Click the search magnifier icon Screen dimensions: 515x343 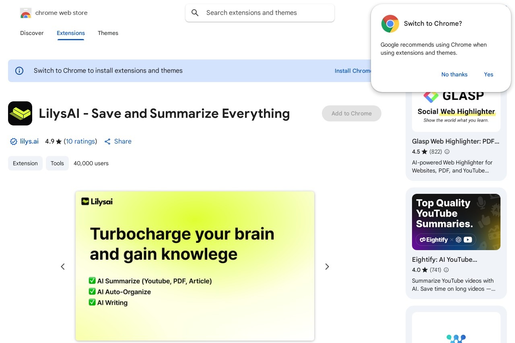coord(195,13)
